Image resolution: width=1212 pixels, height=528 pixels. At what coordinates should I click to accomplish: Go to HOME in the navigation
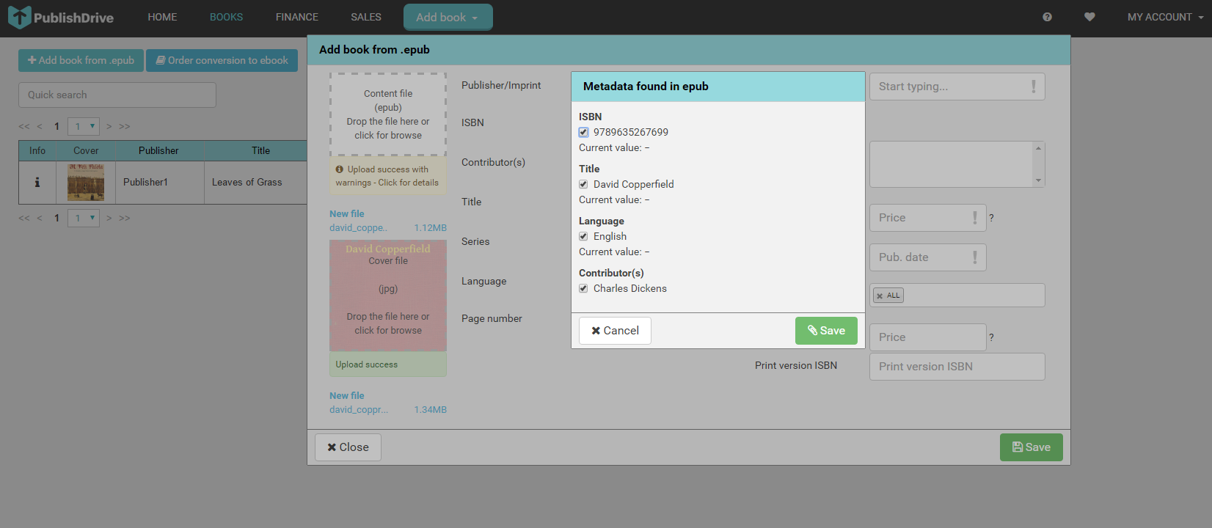click(162, 17)
